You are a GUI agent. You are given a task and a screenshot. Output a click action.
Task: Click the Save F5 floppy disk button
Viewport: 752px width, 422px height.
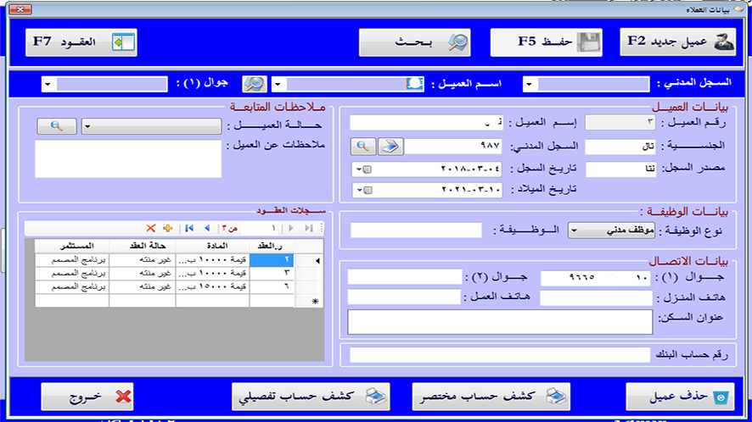547,42
